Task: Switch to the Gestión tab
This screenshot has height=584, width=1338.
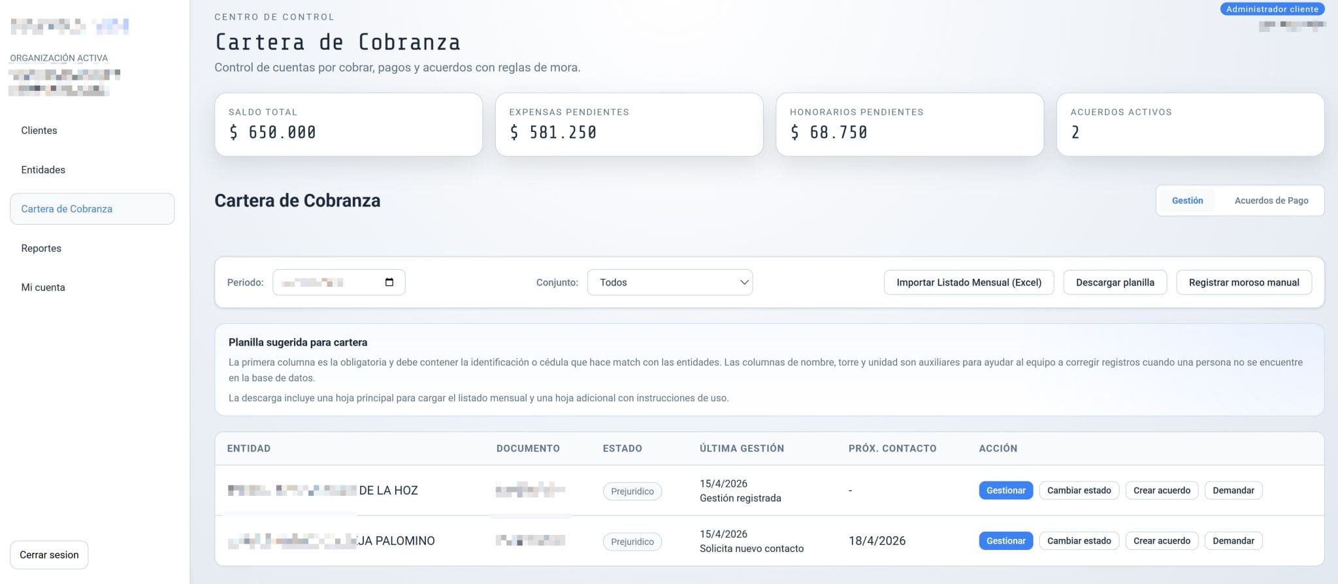Action: (x=1187, y=201)
